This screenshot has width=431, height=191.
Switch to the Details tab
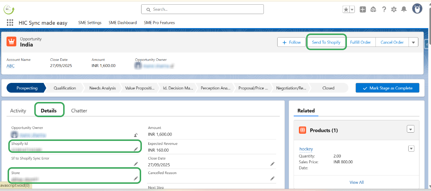49,111
